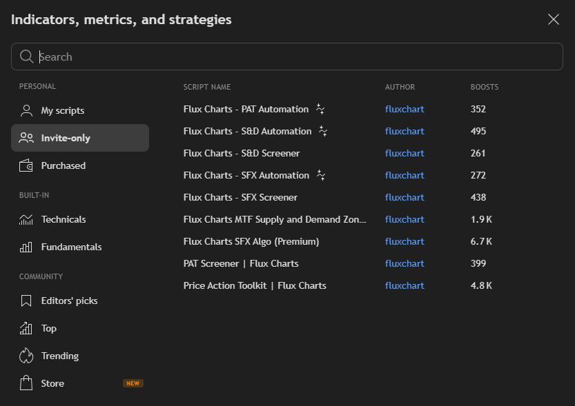Viewport: 575px width, 406px height.
Task: Open the Store category
Action: [80, 383]
